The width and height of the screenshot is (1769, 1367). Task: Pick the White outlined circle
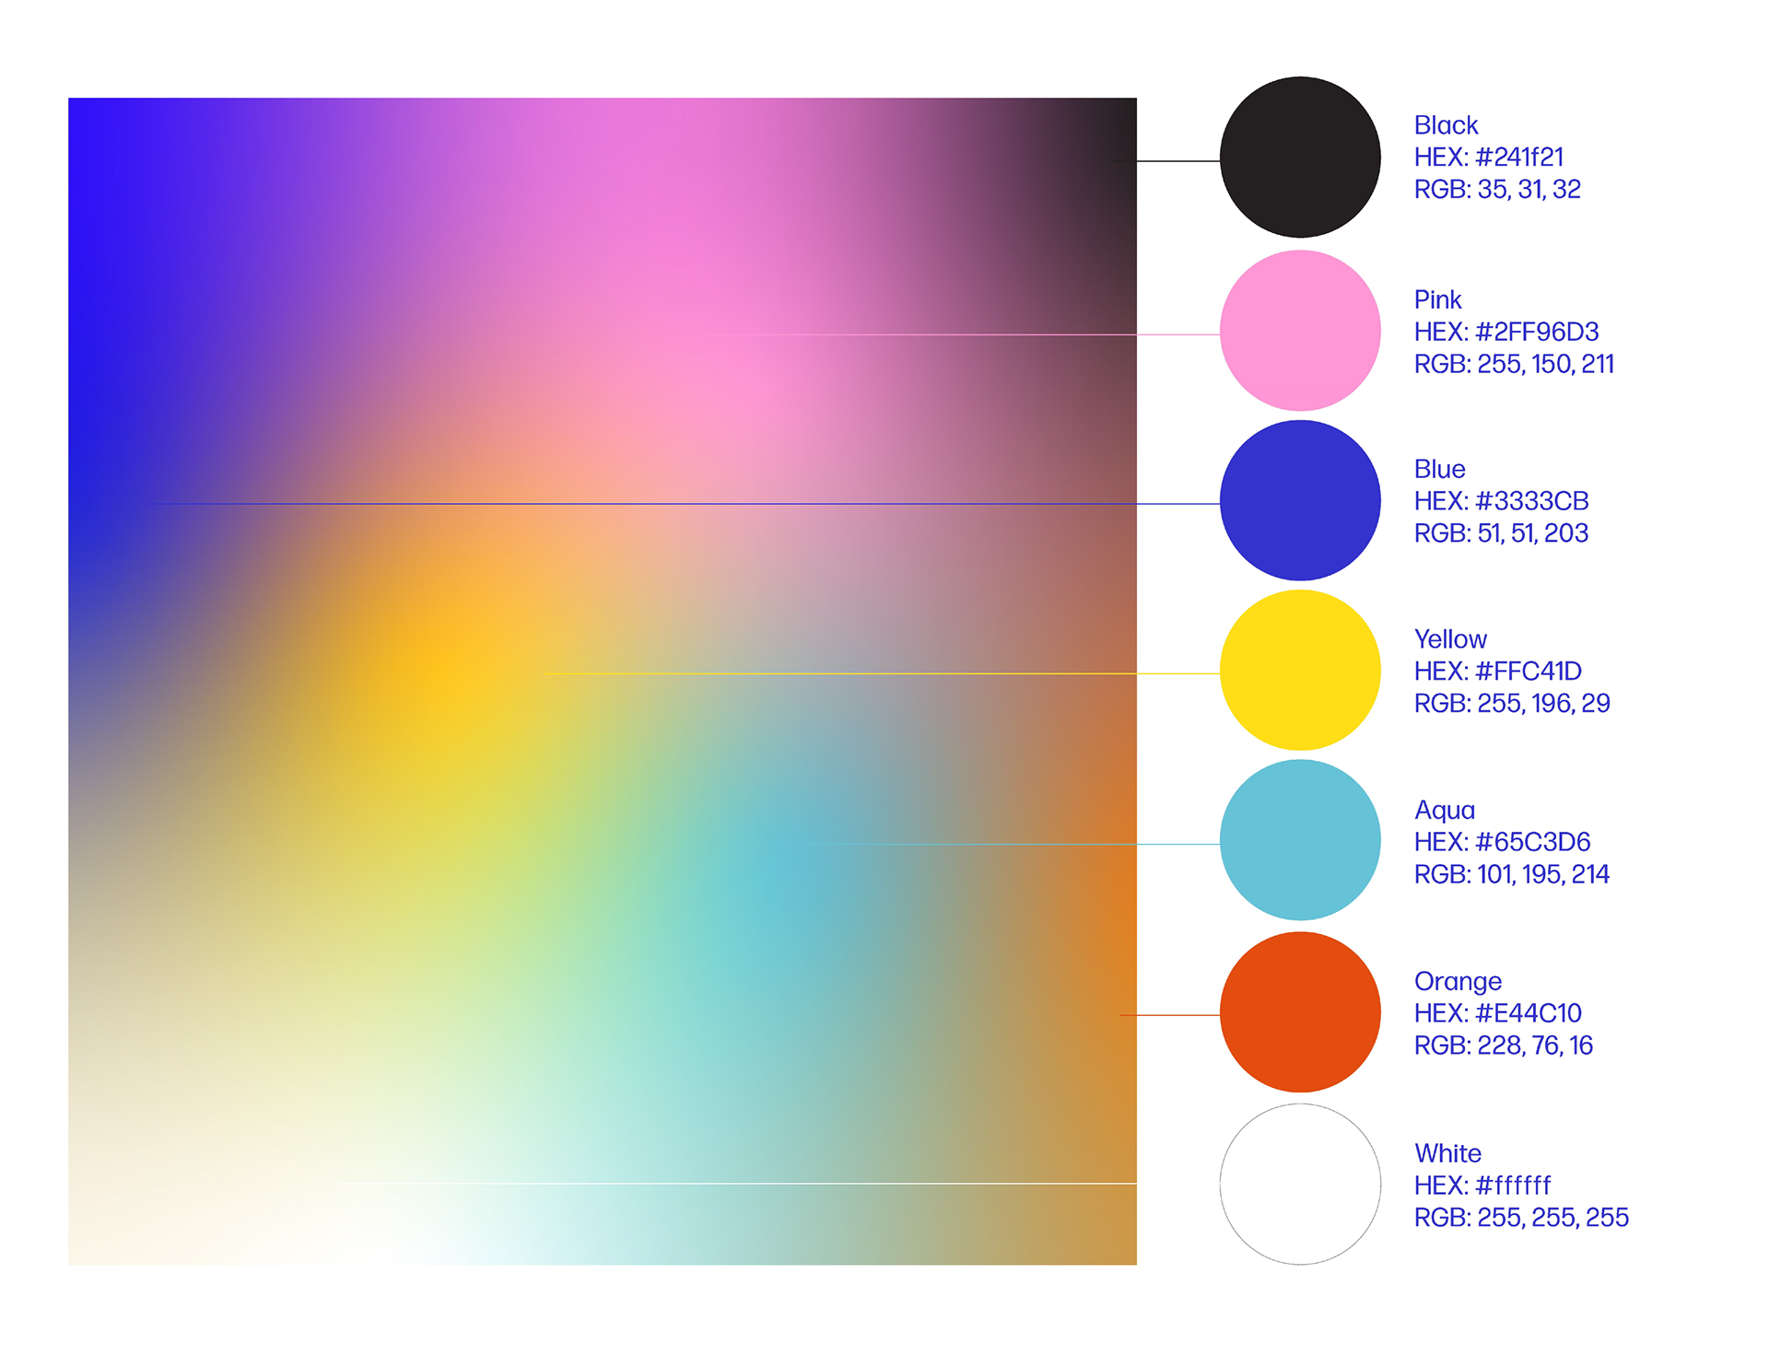point(1300,1185)
